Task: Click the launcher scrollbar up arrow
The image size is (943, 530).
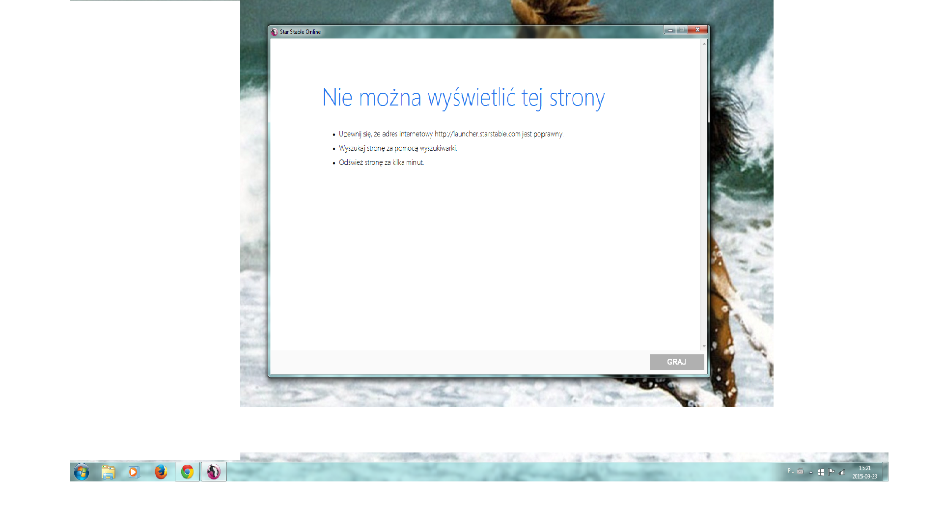Action: pyautogui.click(x=704, y=44)
